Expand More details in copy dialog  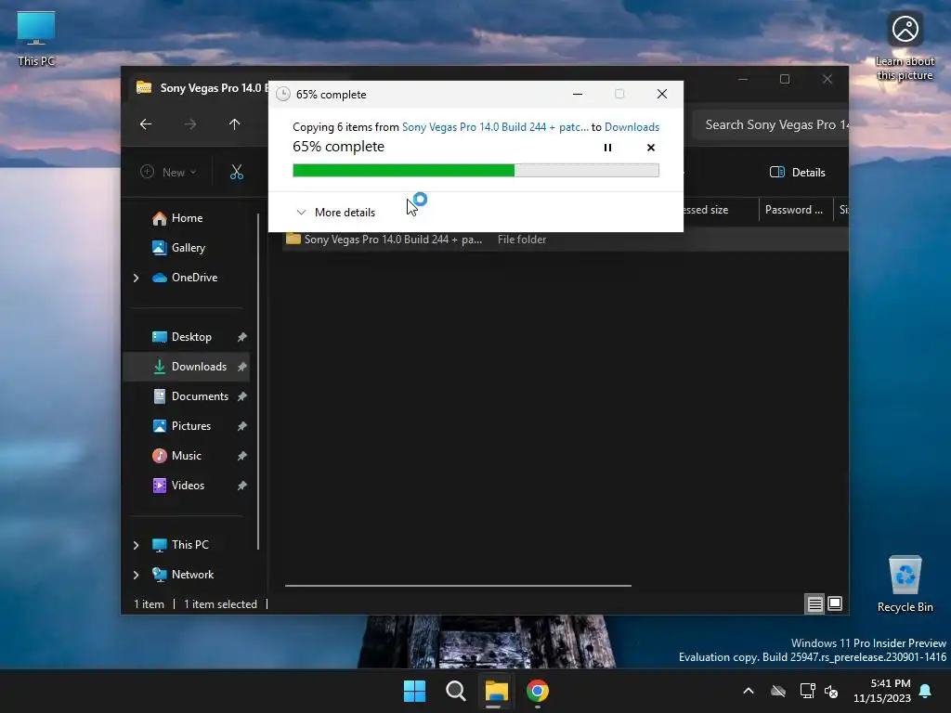pyautogui.click(x=336, y=213)
